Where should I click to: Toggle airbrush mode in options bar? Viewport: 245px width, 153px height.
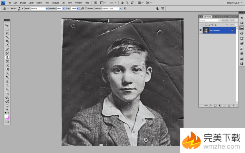pyautogui.click(x=82, y=8)
